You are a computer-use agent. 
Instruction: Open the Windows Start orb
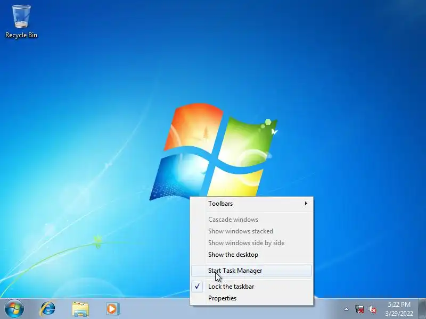click(14, 309)
